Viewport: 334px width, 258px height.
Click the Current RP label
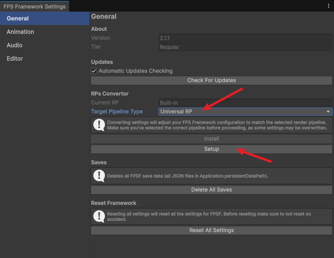point(104,103)
